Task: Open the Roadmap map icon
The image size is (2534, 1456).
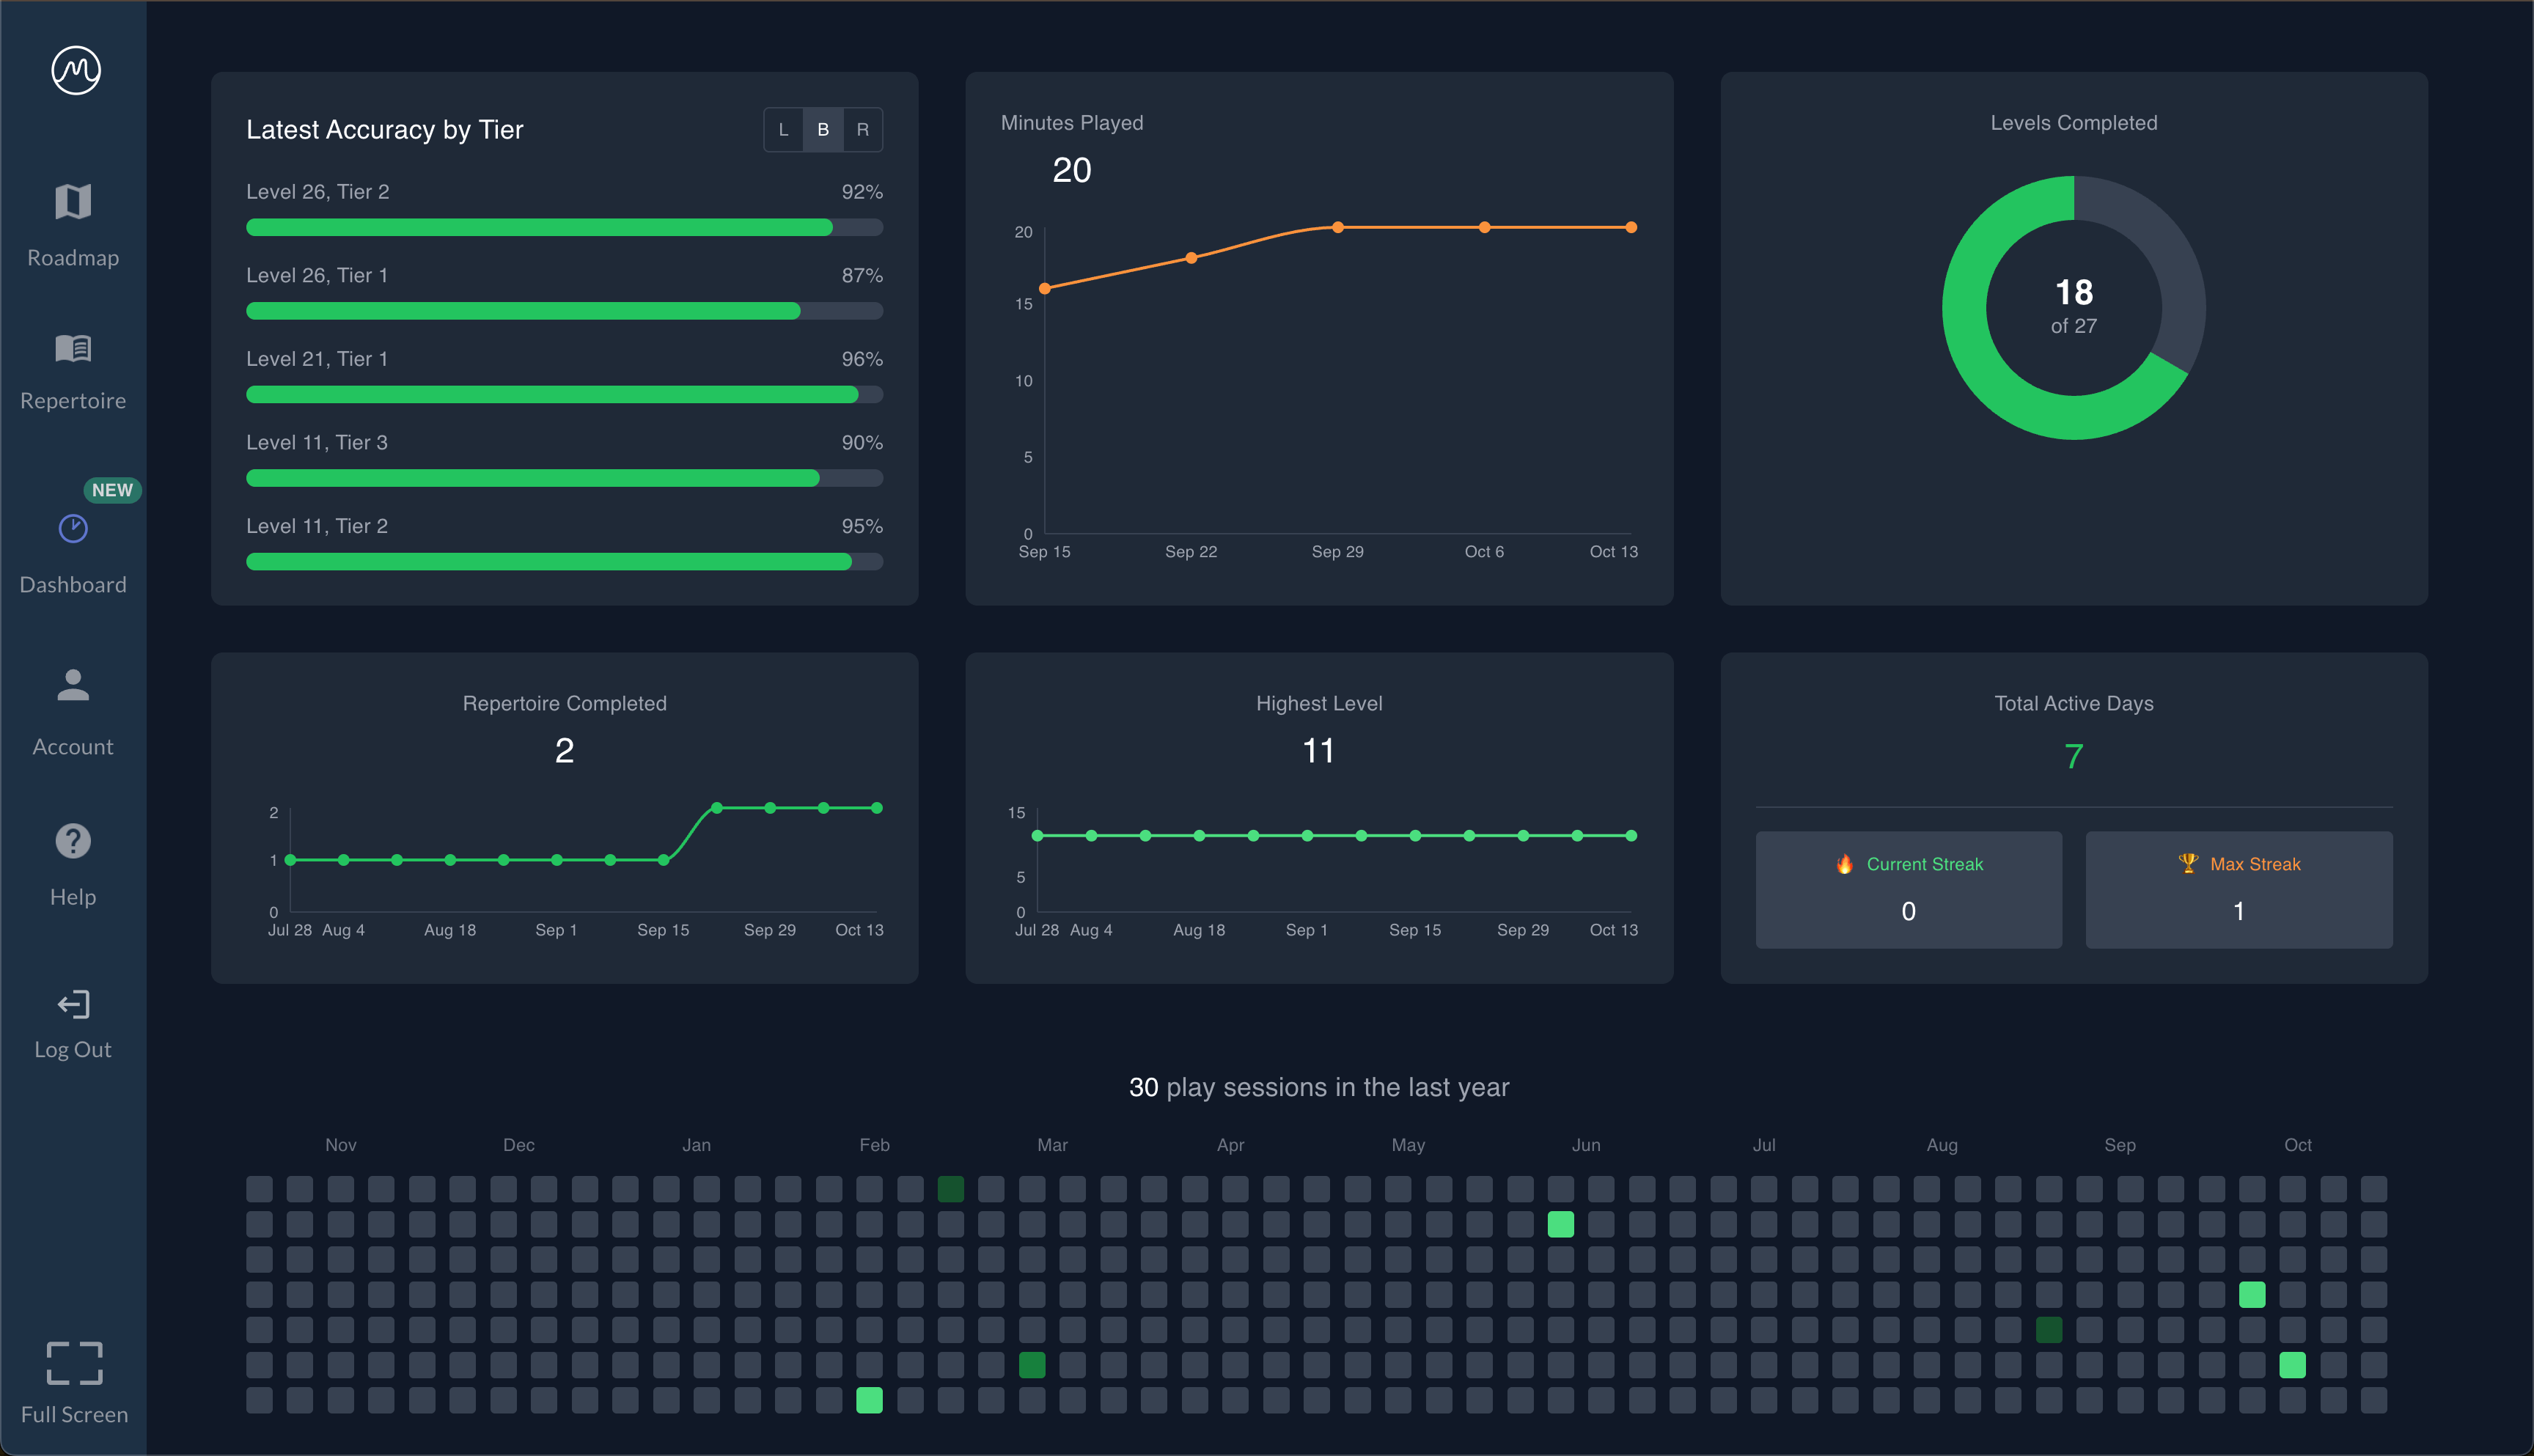Action: (x=73, y=202)
